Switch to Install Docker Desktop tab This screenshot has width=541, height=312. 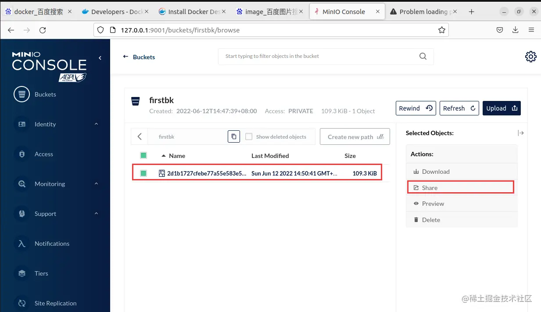(x=192, y=12)
